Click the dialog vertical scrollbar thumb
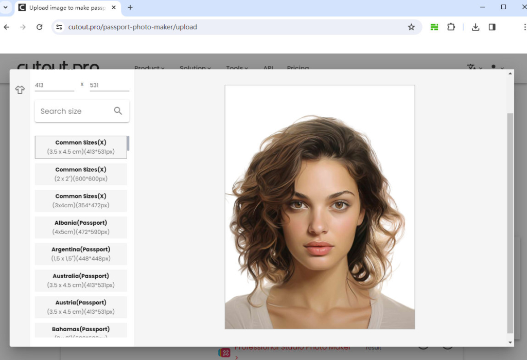Screen dimensions: 527x360 510,223
